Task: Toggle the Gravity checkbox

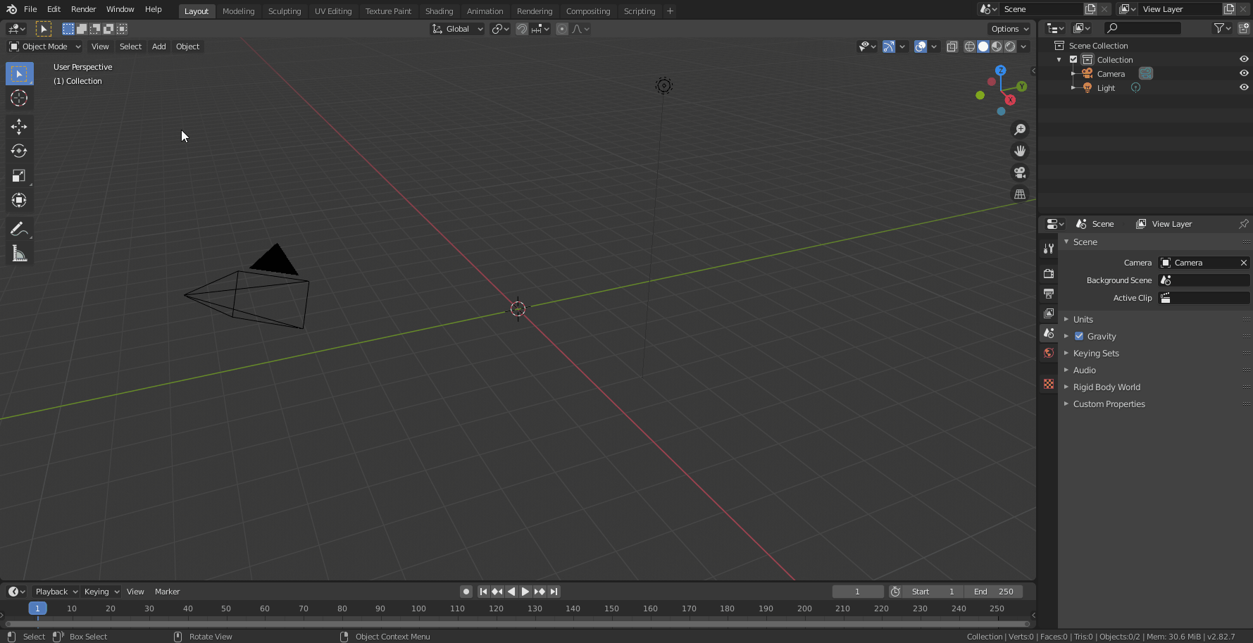Action: coord(1079,336)
